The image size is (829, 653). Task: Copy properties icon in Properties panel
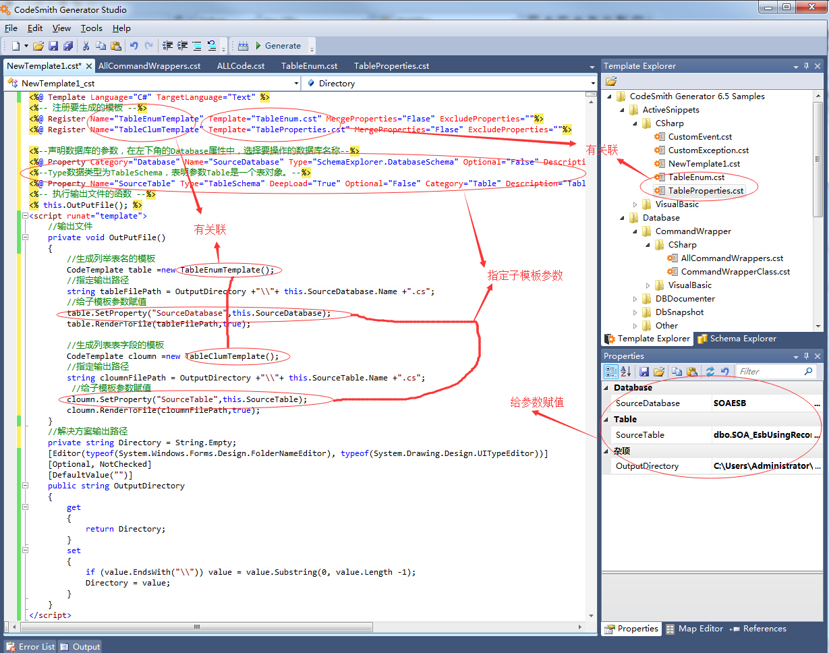coord(677,372)
